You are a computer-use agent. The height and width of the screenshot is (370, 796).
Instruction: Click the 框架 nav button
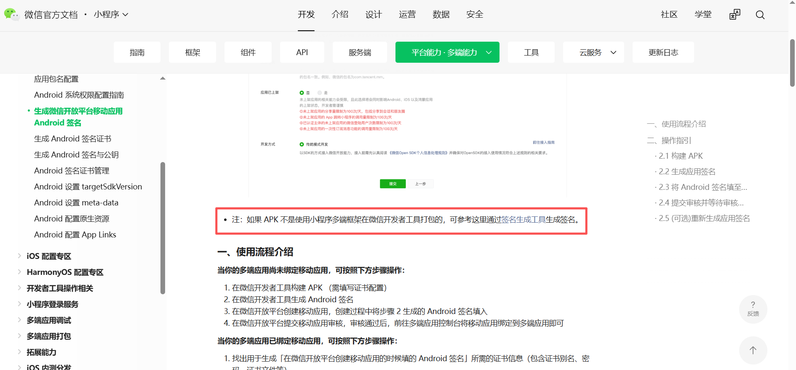[192, 52]
